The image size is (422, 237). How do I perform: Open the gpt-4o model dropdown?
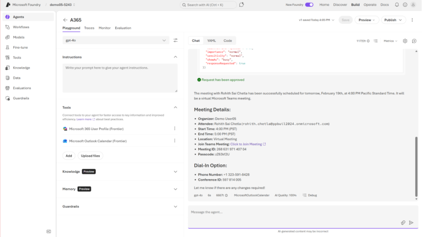coord(116,40)
